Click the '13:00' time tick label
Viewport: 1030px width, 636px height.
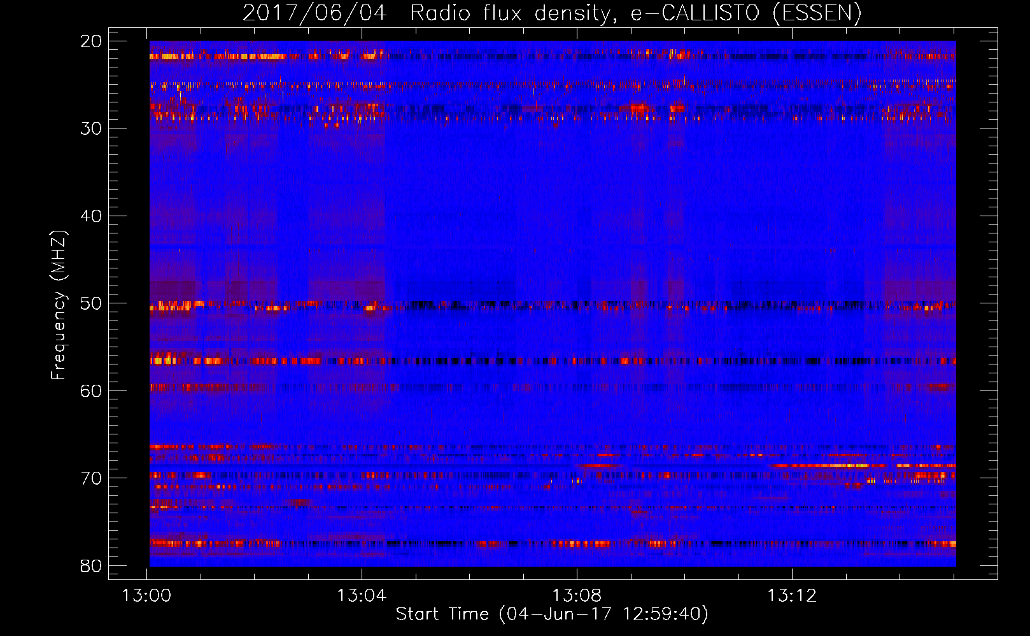tap(147, 595)
